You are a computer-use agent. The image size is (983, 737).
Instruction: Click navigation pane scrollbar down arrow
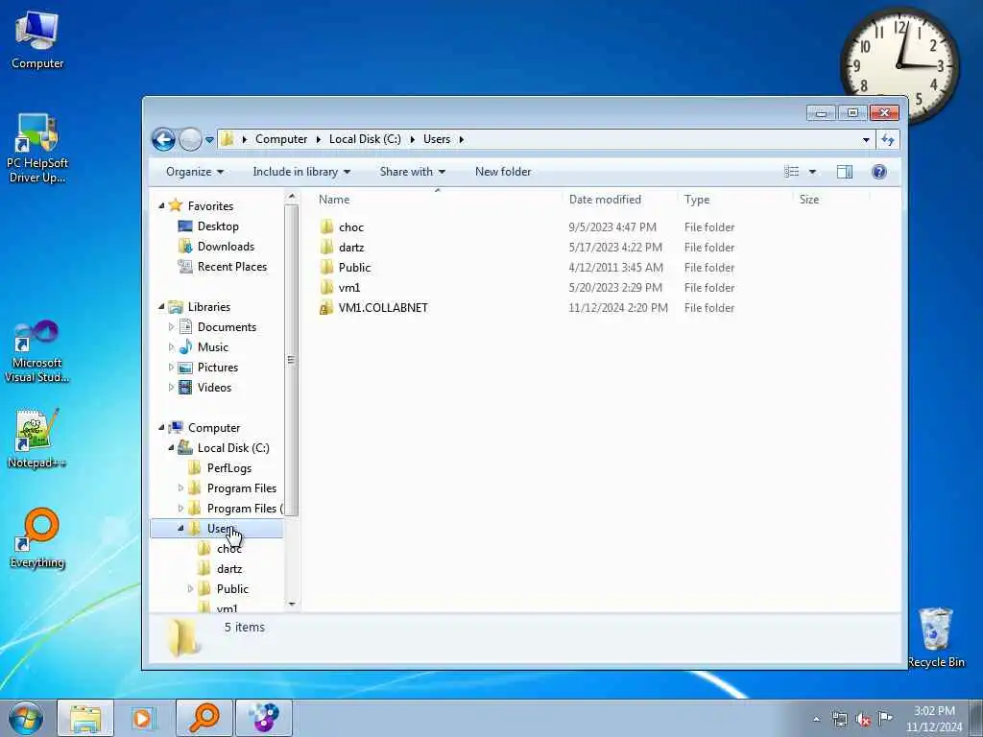point(291,605)
